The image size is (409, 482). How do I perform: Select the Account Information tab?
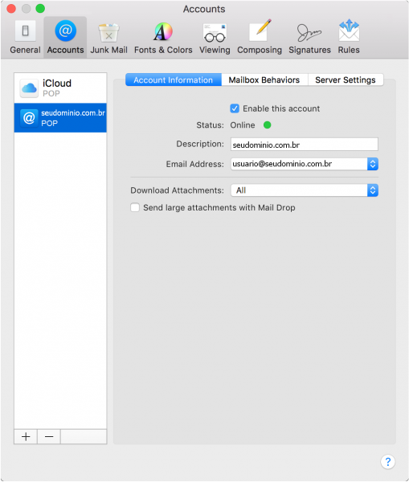(173, 80)
